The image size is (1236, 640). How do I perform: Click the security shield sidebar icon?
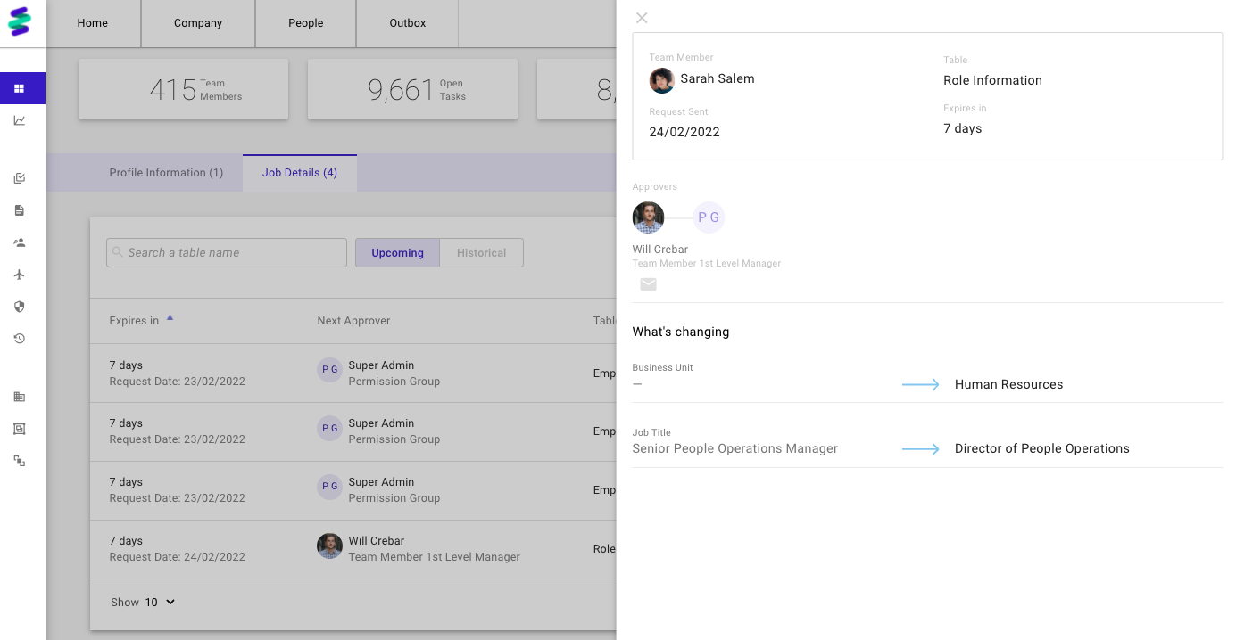19,307
